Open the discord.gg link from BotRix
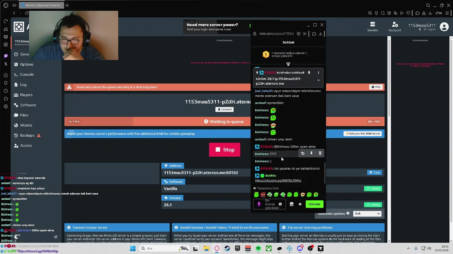 click(x=278, y=181)
